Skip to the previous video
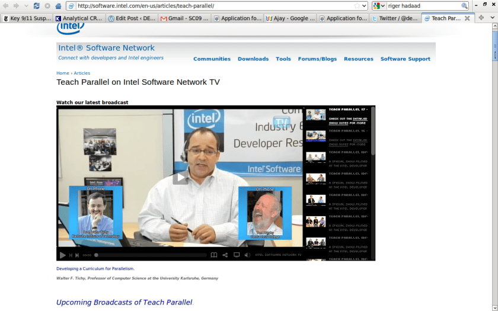498x311 pixels. (x=71, y=255)
